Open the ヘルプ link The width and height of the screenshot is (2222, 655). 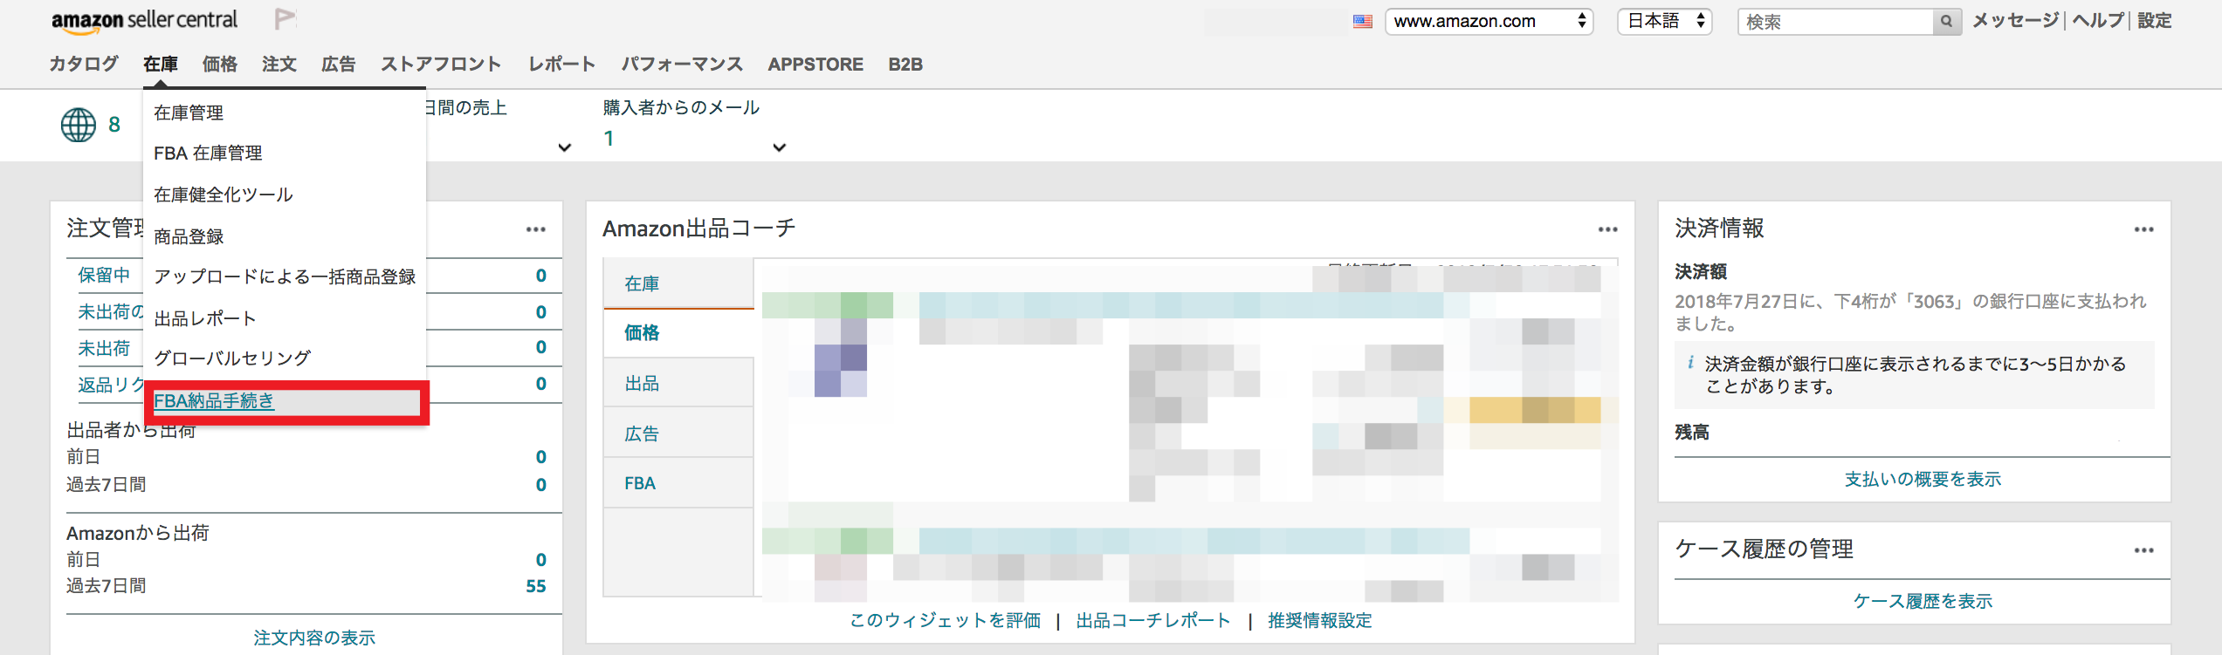tap(2098, 20)
